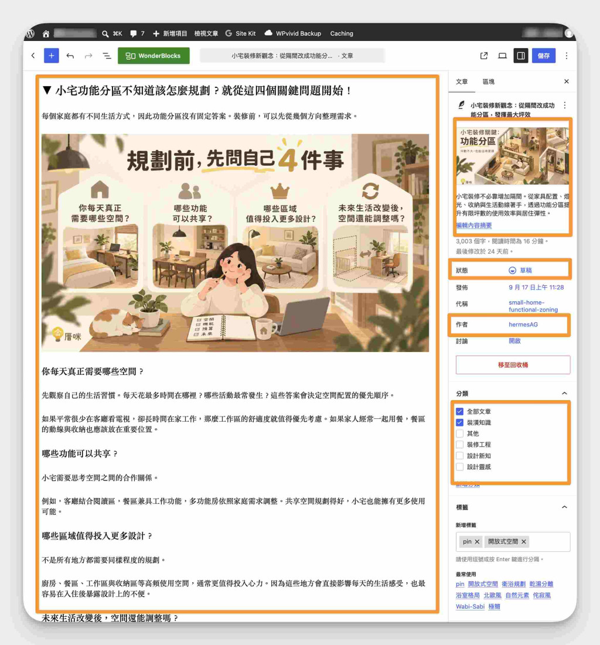Toggle the settings sidebar panel icon
Viewport: 600px width, 645px height.
(521, 56)
